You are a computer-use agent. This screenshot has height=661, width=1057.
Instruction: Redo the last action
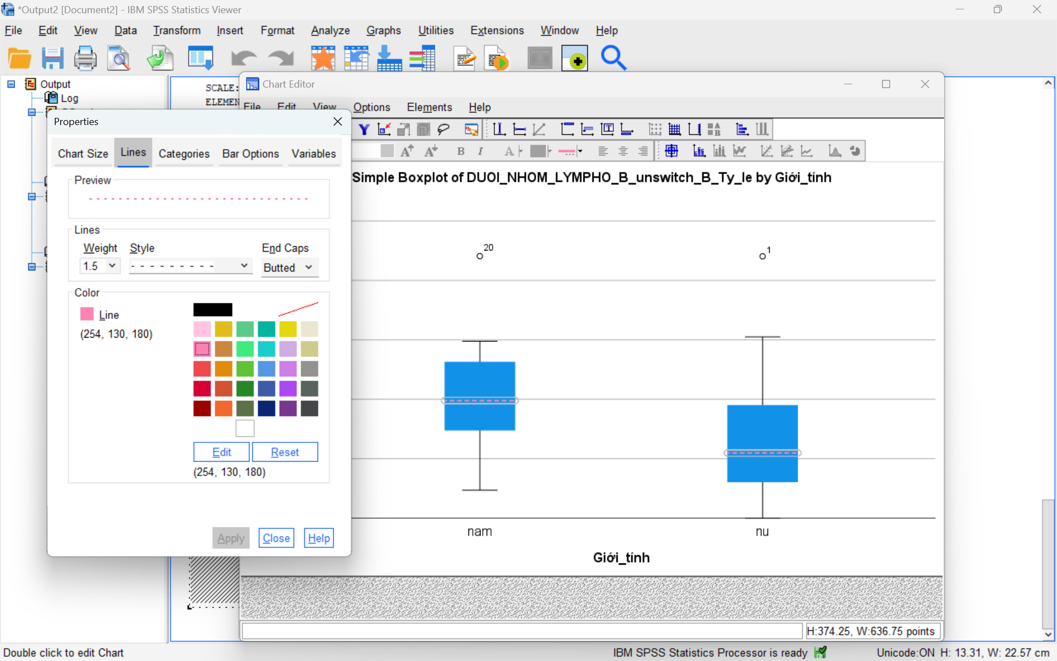point(280,58)
